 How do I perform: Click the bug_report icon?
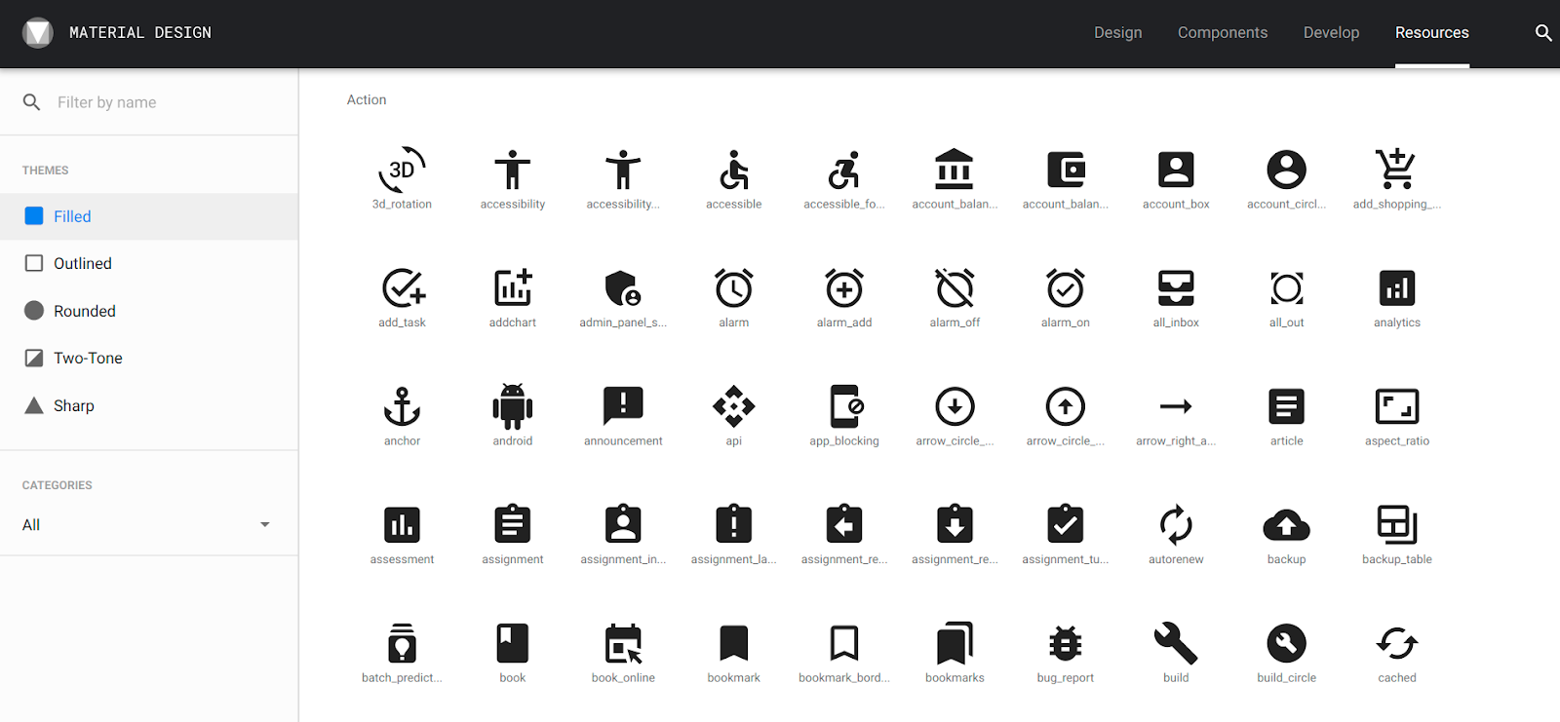(x=1065, y=643)
